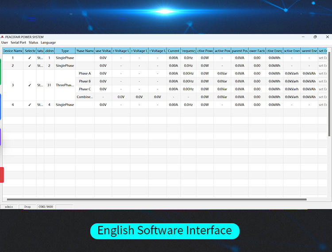Click the purple side tab on left edge

coord(1,137)
